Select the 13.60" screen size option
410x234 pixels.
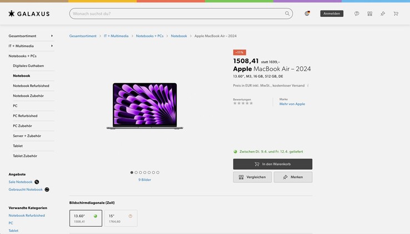(86, 218)
